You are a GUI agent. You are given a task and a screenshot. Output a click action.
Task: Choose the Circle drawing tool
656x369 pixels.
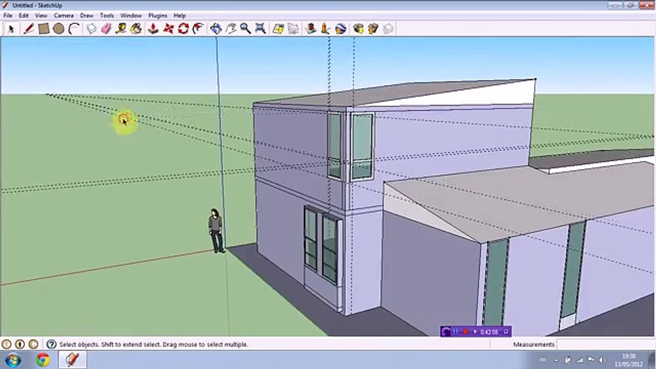(x=58, y=29)
